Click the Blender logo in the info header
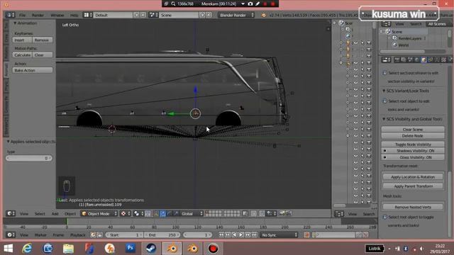This screenshot has width=454, height=255. point(263,15)
